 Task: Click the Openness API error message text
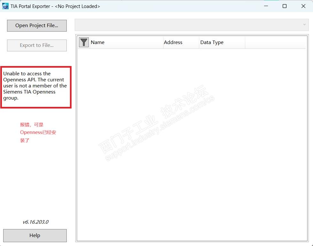[35, 86]
